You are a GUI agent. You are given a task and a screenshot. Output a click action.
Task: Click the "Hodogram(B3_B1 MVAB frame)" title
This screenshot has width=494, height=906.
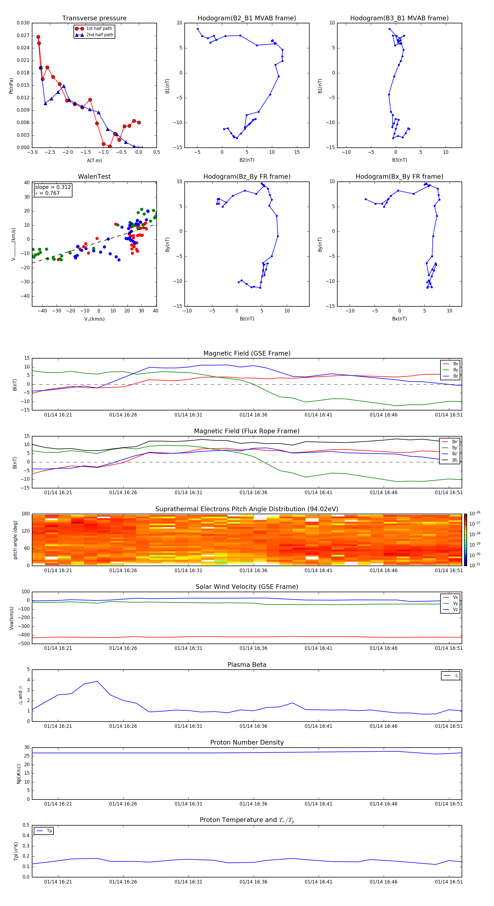[399, 18]
